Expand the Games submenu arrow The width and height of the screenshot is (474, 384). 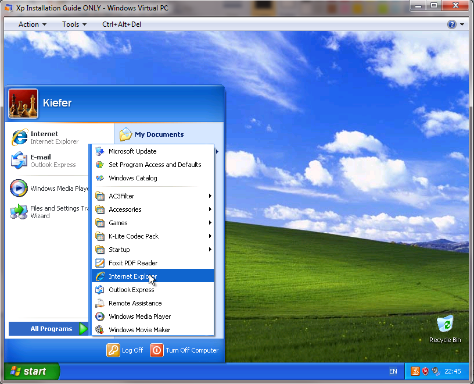click(x=210, y=223)
